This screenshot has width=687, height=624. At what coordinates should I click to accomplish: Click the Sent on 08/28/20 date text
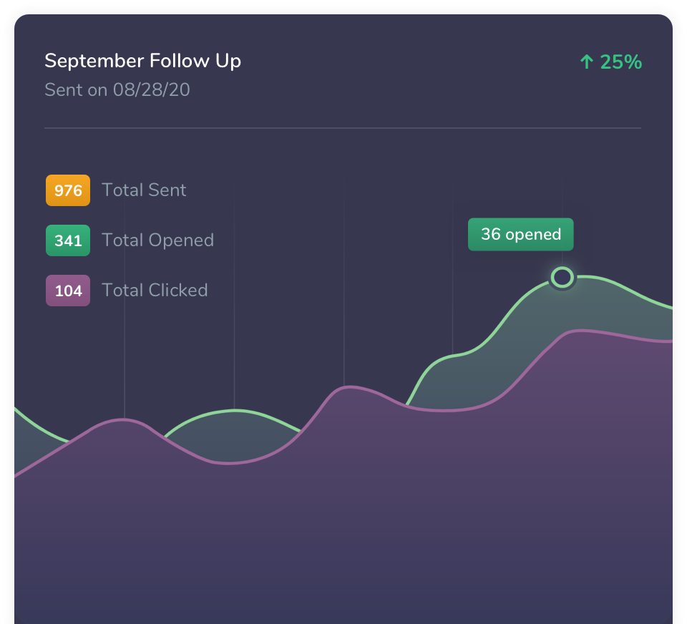click(x=117, y=90)
